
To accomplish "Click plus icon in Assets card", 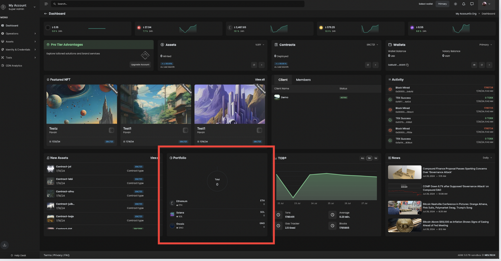I will point(262,65).
